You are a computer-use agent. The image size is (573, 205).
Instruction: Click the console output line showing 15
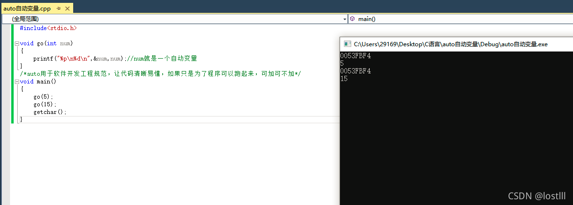[x=344, y=79]
